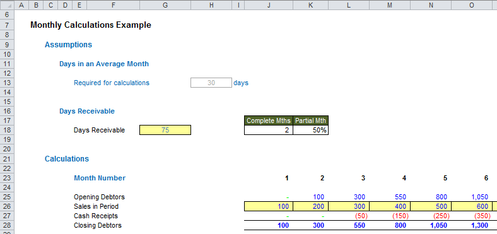The image size is (497, 234).
Task: Click Opening Debtors value 550
Action: point(400,197)
